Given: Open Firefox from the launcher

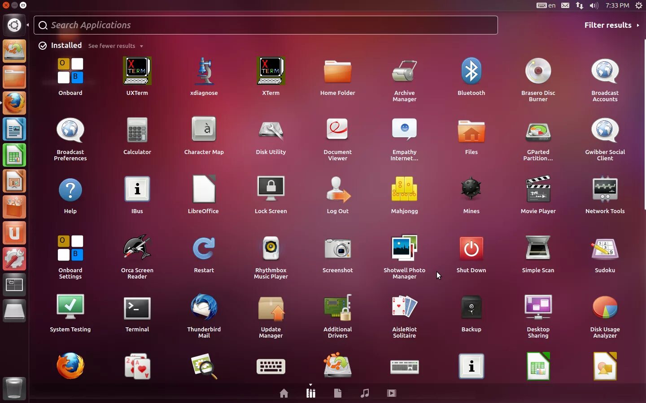Looking at the screenshot, I should (x=14, y=103).
